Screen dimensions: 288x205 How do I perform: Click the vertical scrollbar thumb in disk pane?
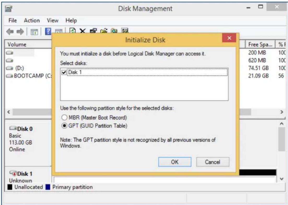click(281, 139)
